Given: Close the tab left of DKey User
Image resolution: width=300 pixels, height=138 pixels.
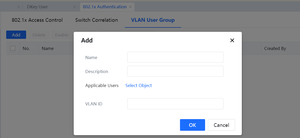Looking at the screenshot, I should point(18,7).
